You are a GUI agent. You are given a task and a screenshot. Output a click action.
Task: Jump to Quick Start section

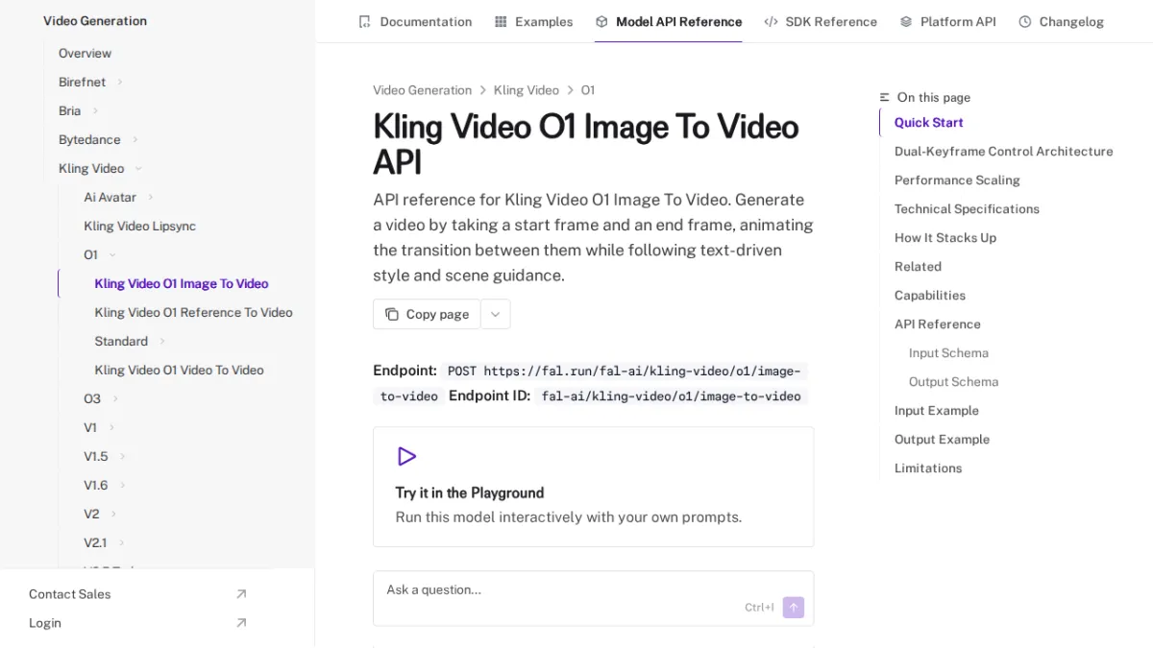pyautogui.click(x=928, y=122)
